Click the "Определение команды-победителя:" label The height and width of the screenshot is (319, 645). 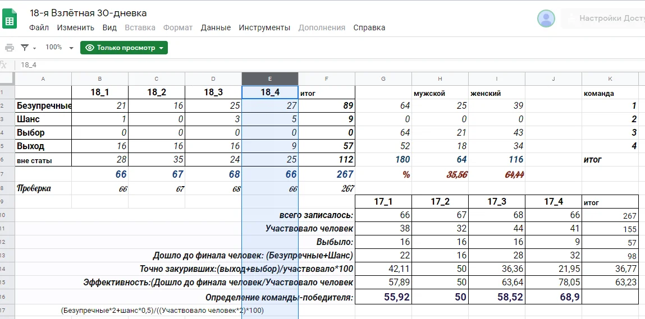(x=280, y=297)
